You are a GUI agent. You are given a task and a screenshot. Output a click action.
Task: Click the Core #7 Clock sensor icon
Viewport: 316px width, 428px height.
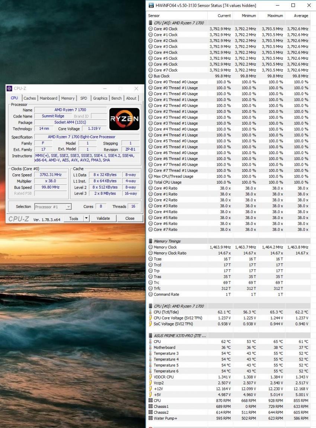point(150,70)
